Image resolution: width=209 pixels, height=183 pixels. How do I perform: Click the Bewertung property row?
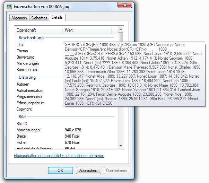coord(25,57)
